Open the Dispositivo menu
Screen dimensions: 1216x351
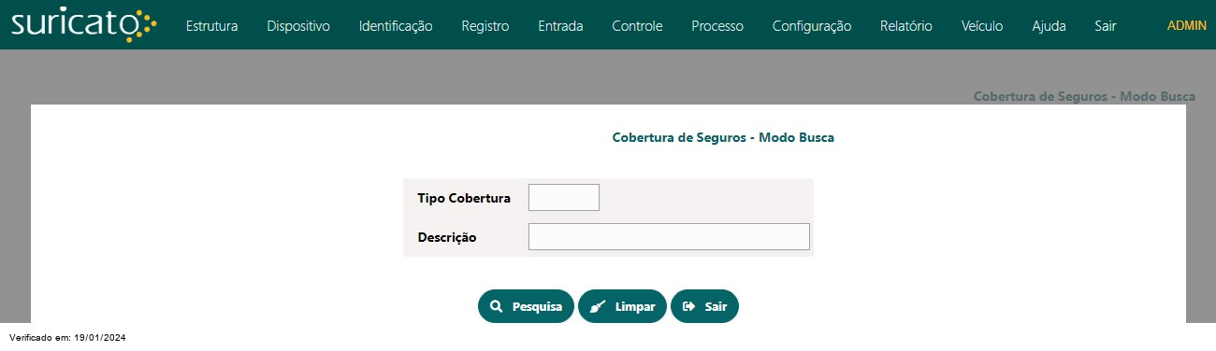point(298,26)
